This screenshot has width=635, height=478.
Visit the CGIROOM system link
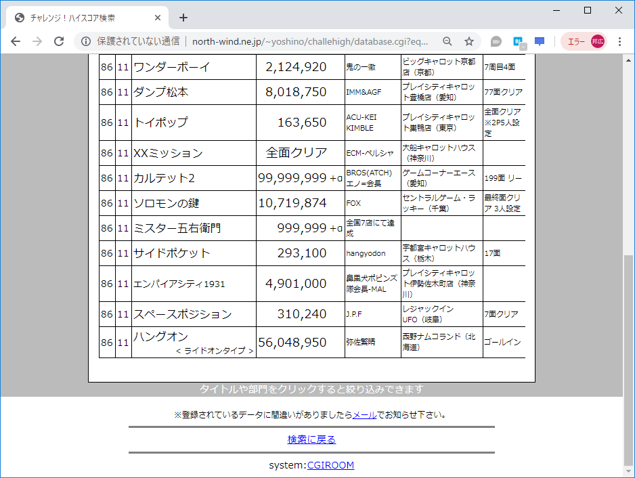coord(330,465)
